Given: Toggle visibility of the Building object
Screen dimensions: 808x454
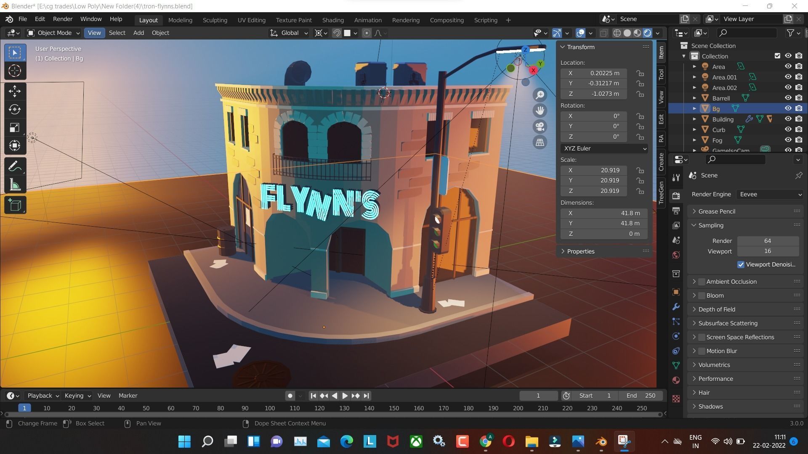Looking at the screenshot, I should point(788,119).
